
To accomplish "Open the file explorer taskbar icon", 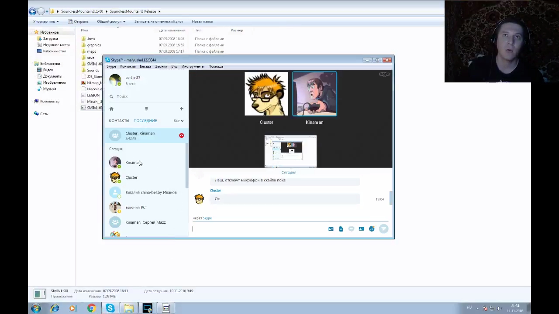I will click(x=129, y=308).
